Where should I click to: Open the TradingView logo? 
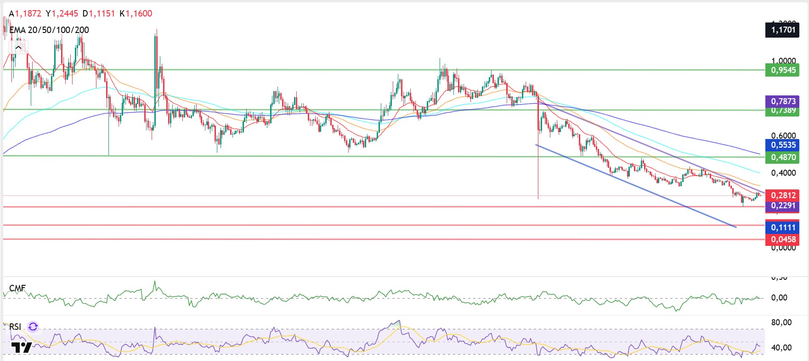(21, 347)
